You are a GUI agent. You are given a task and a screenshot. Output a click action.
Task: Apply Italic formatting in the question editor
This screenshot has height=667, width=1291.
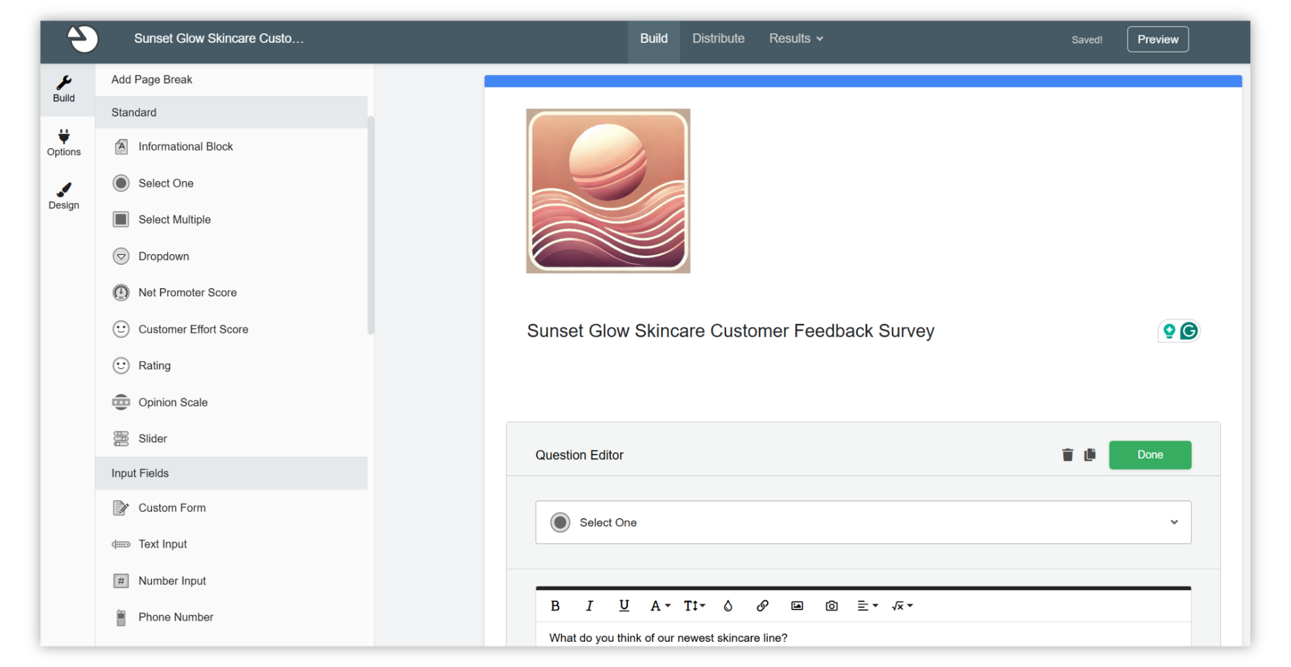pos(589,606)
